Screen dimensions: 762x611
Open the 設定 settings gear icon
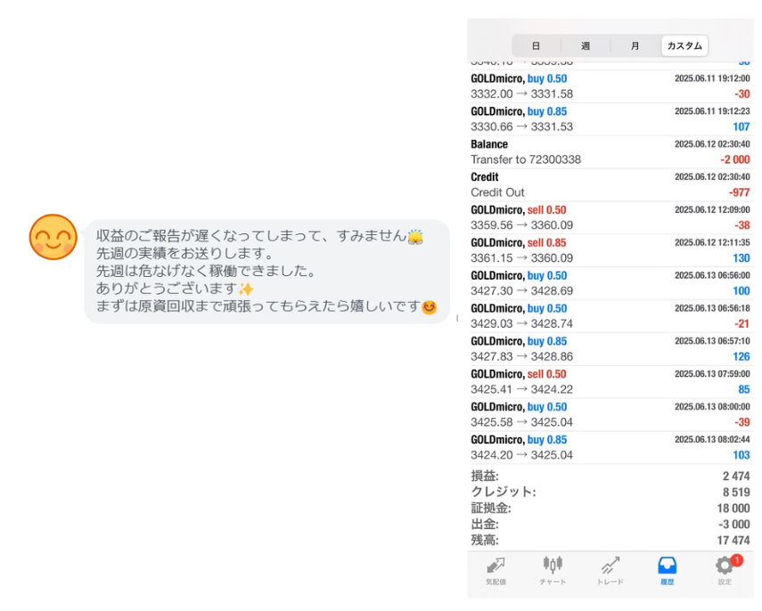click(x=725, y=566)
